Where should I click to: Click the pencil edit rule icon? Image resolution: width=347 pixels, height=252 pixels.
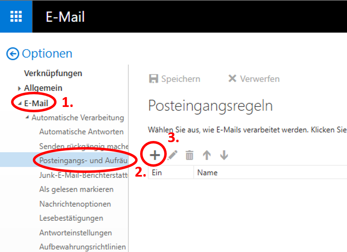pyautogui.click(x=172, y=155)
